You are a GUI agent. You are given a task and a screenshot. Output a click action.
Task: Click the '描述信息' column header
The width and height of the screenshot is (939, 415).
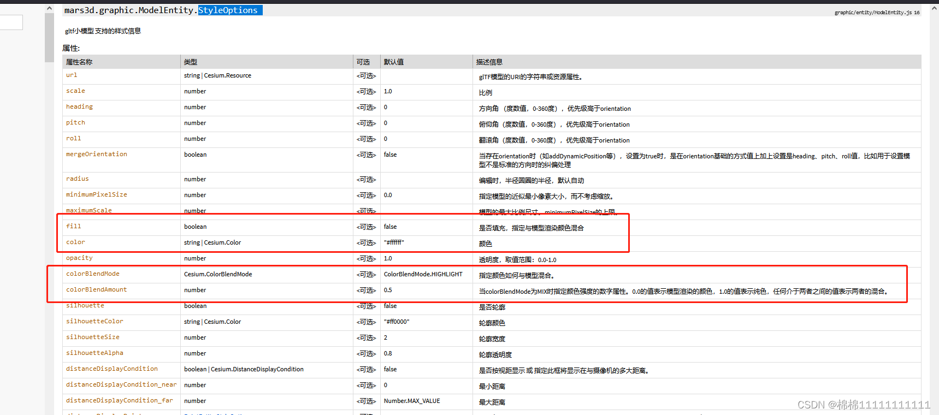(x=489, y=62)
